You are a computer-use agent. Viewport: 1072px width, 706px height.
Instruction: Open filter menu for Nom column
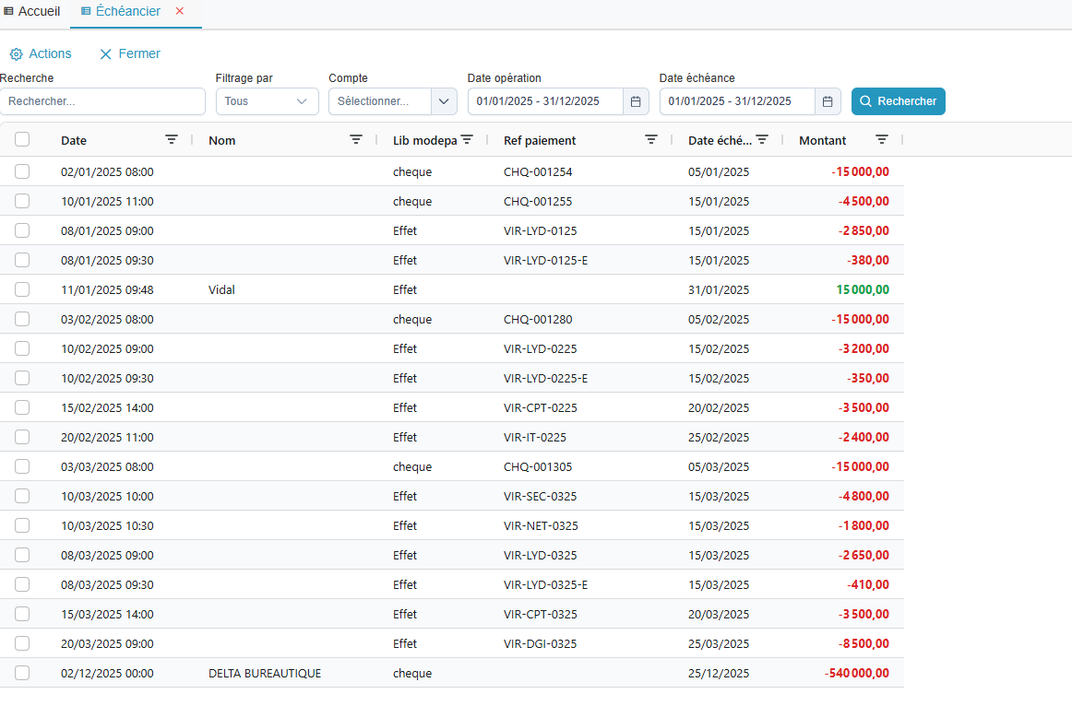coord(356,140)
